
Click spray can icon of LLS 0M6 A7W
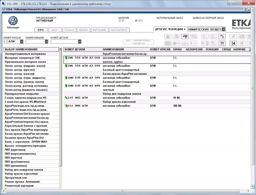click(x=66, y=106)
